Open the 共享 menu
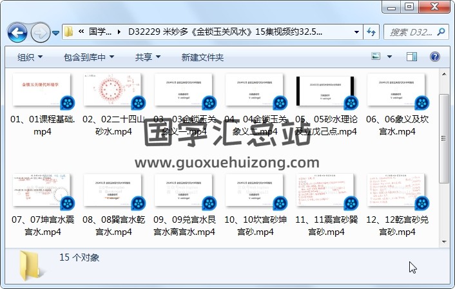455x289 pixels. coord(148,57)
